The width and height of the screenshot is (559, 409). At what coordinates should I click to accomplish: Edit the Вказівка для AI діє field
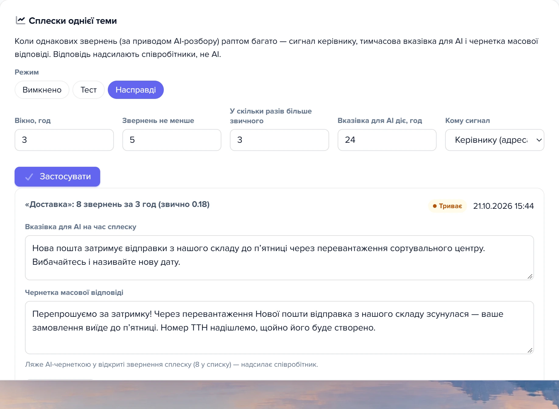coord(387,140)
